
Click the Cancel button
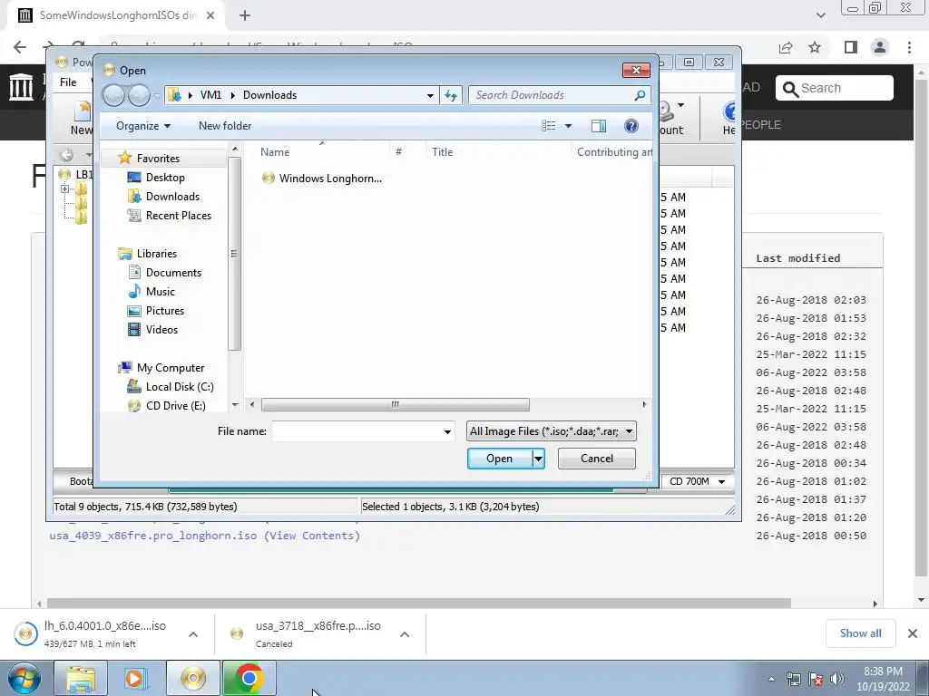point(597,458)
